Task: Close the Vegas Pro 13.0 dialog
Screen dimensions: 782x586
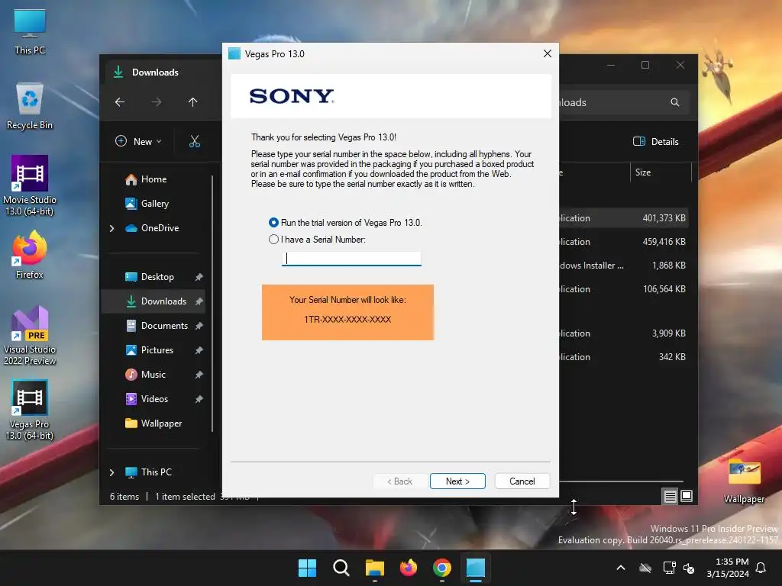Action: pyautogui.click(x=547, y=53)
